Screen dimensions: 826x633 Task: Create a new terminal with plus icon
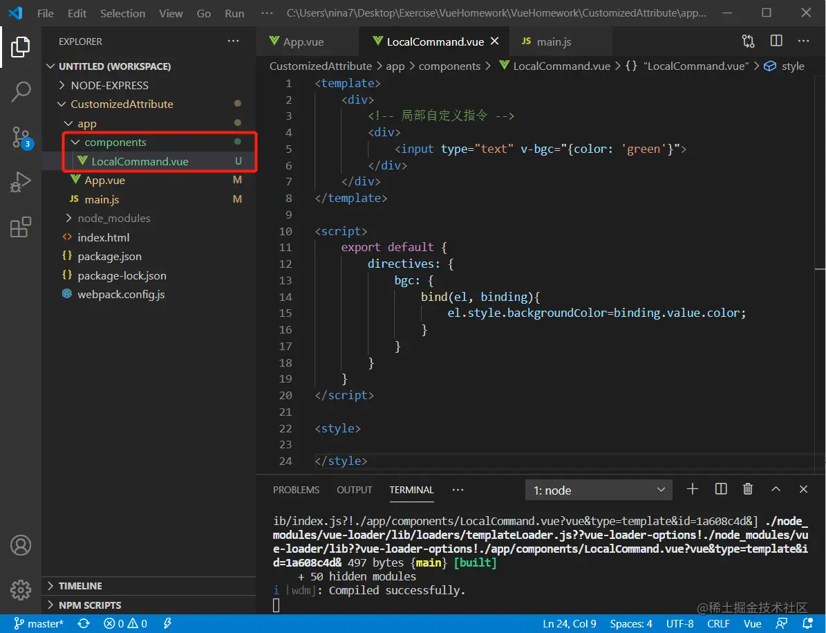coord(692,490)
